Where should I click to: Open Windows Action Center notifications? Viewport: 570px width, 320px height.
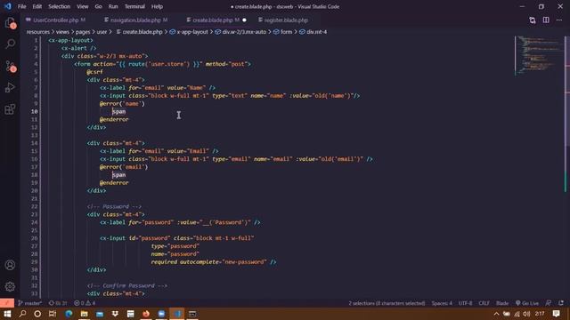556,314
